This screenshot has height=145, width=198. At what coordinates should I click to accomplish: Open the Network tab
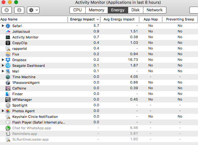(x=154, y=10)
